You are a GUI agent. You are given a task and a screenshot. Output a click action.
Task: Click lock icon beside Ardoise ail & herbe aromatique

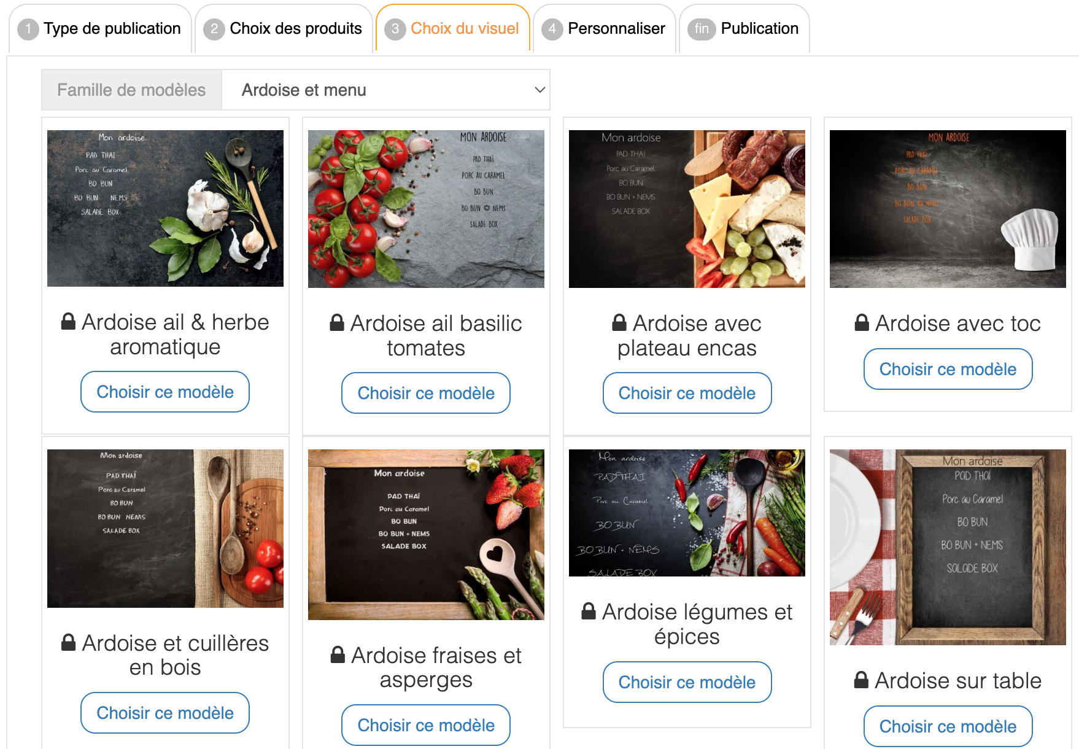tap(68, 322)
